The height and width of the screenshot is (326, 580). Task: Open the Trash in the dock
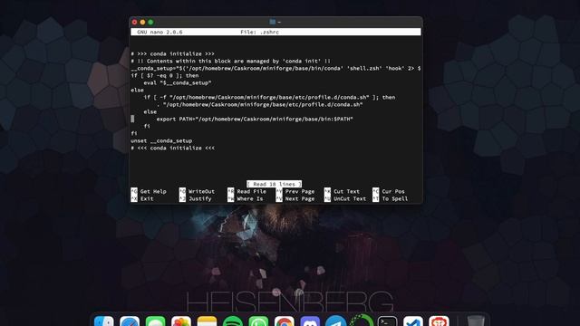tap(476, 321)
